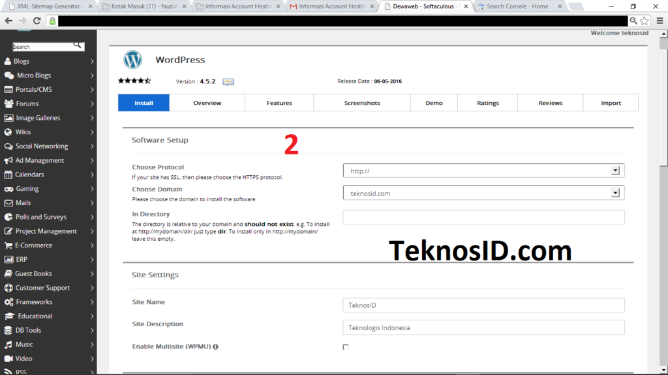The width and height of the screenshot is (668, 375).
Task: Reload the page in the browser
Action: coord(37,20)
